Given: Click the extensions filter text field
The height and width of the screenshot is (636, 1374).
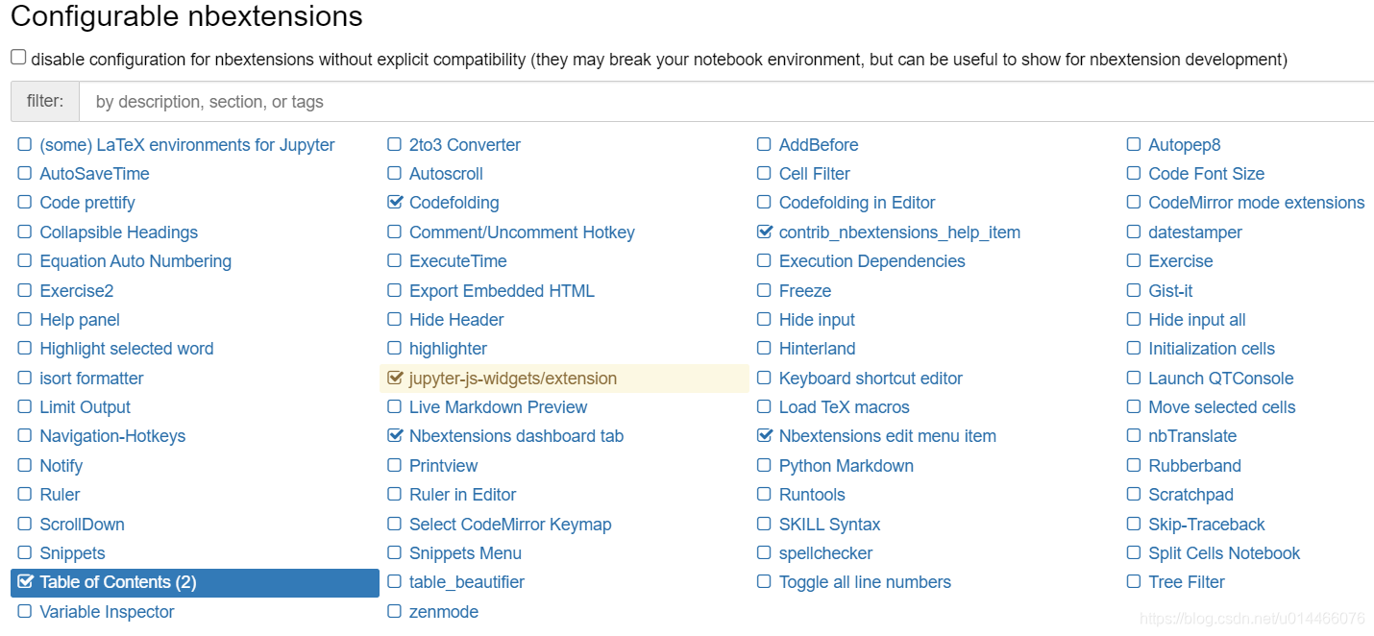Looking at the screenshot, I should tap(673, 101).
